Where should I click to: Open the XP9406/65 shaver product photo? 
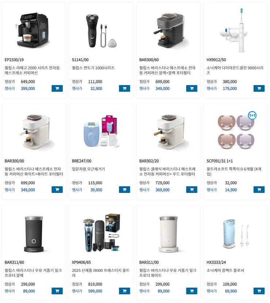(102, 232)
